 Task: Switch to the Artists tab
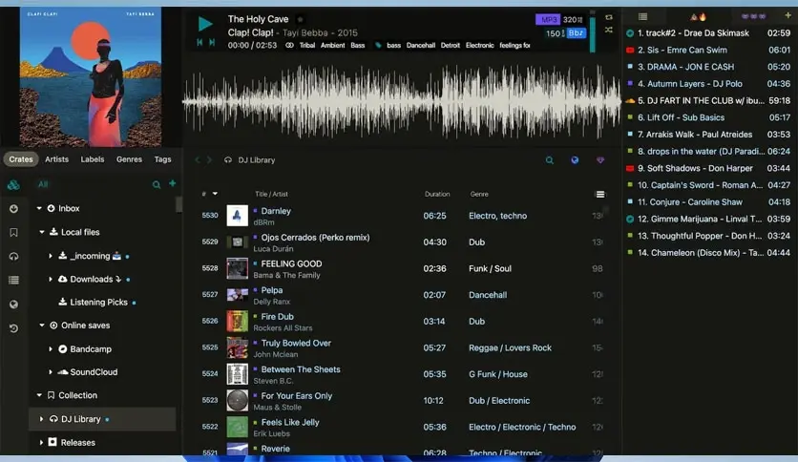(56, 159)
